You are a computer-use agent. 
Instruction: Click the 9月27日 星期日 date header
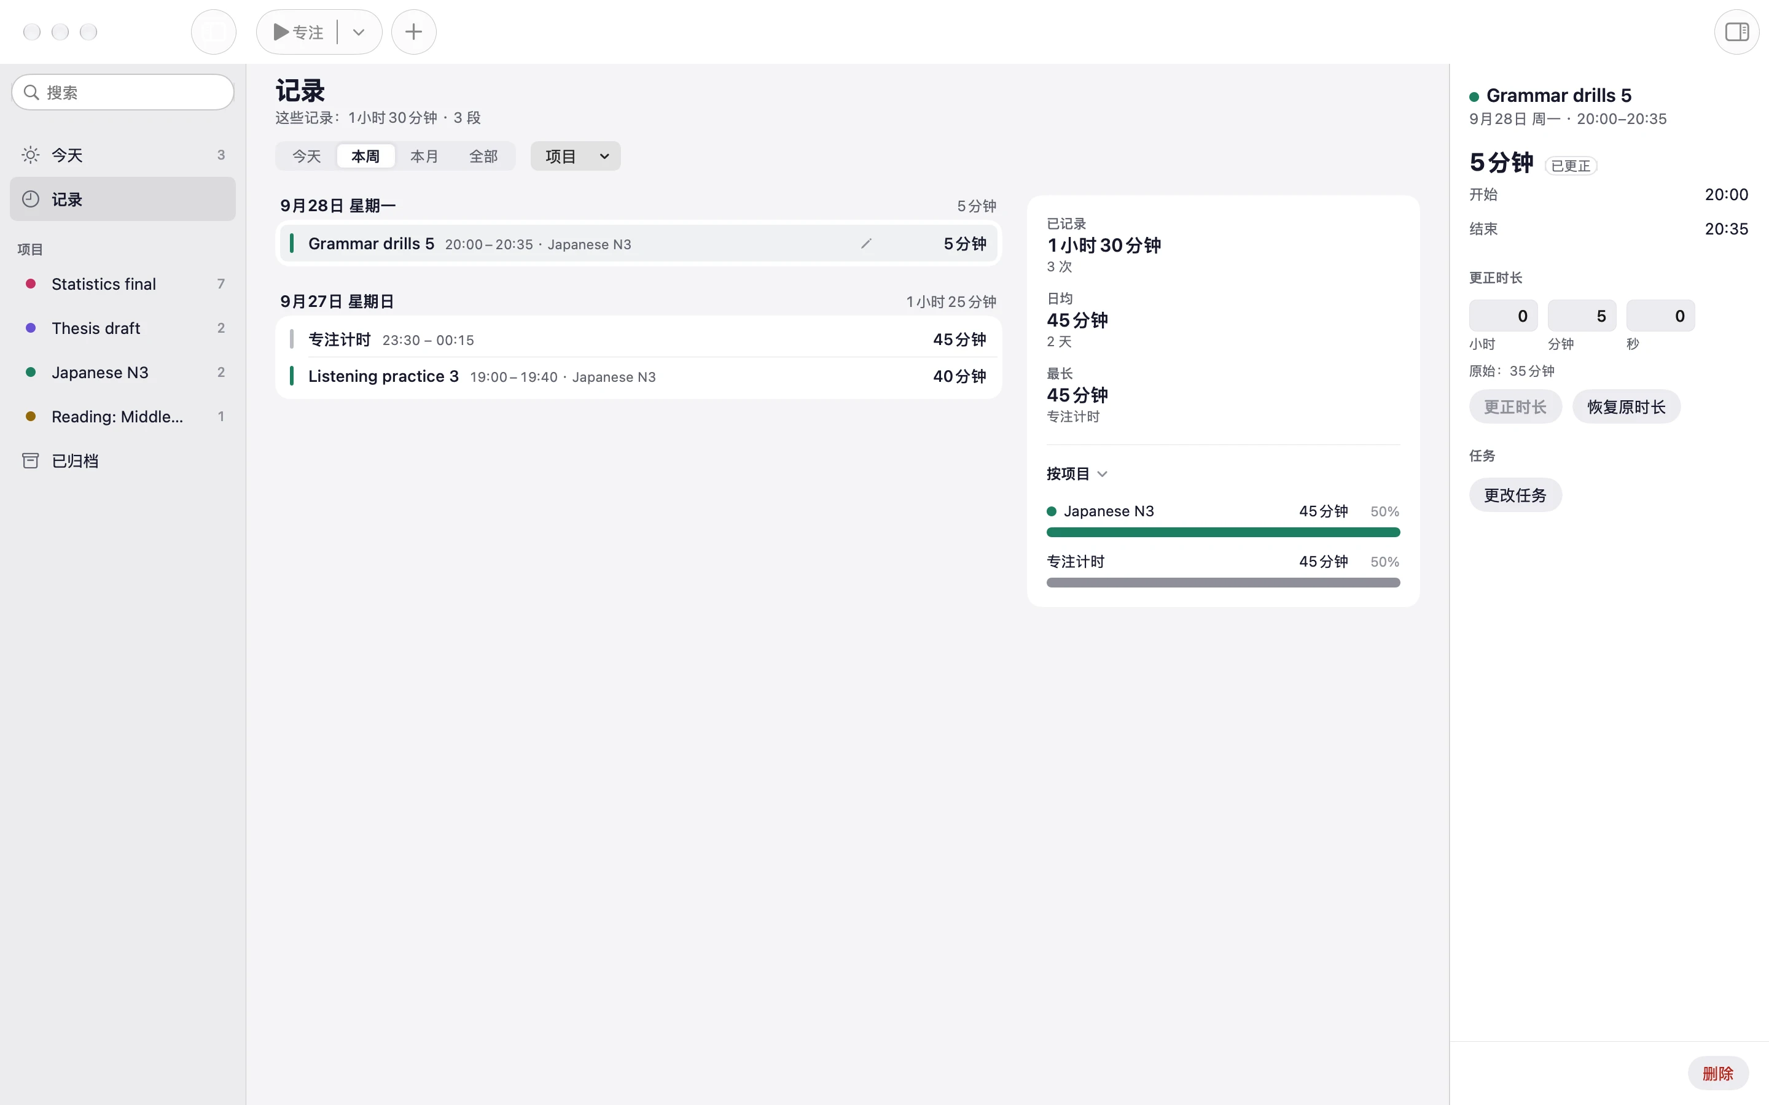pos(337,302)
